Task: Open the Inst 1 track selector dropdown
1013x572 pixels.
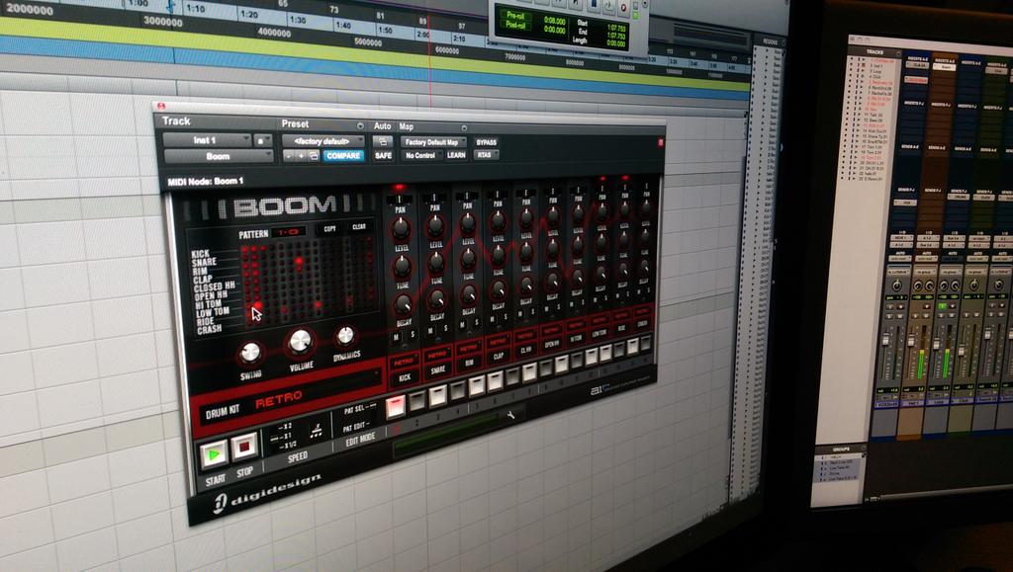Action: [x=207, y=140]
